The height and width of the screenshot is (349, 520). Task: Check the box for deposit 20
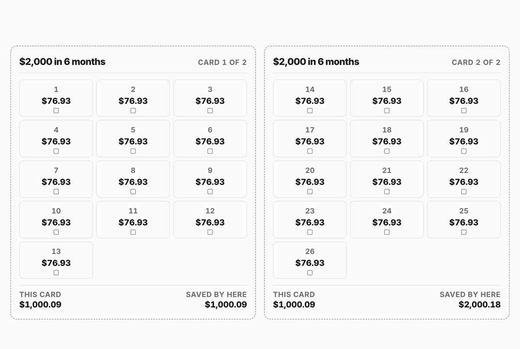(x=310, y=191)
